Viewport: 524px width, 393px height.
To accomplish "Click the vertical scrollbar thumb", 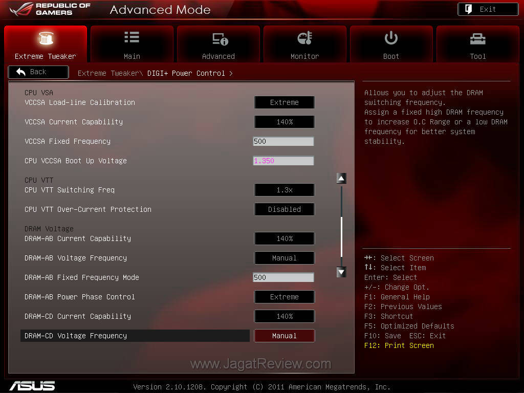I will (341, 235).
